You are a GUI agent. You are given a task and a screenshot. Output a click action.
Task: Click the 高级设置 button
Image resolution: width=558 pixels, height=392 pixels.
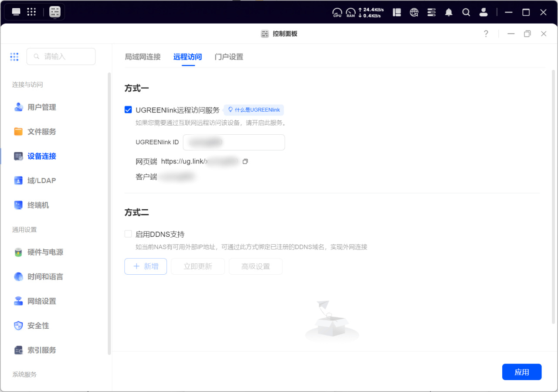point(256,266)
